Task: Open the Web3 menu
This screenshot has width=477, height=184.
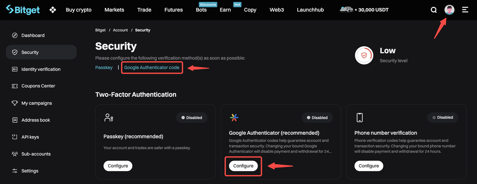Action: click(277, 10)
